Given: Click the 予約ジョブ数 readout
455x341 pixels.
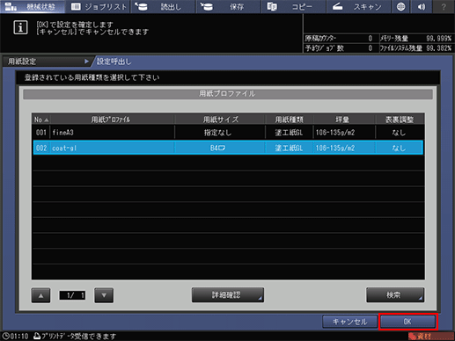Looking at the screenshot, I should point(339,48).
